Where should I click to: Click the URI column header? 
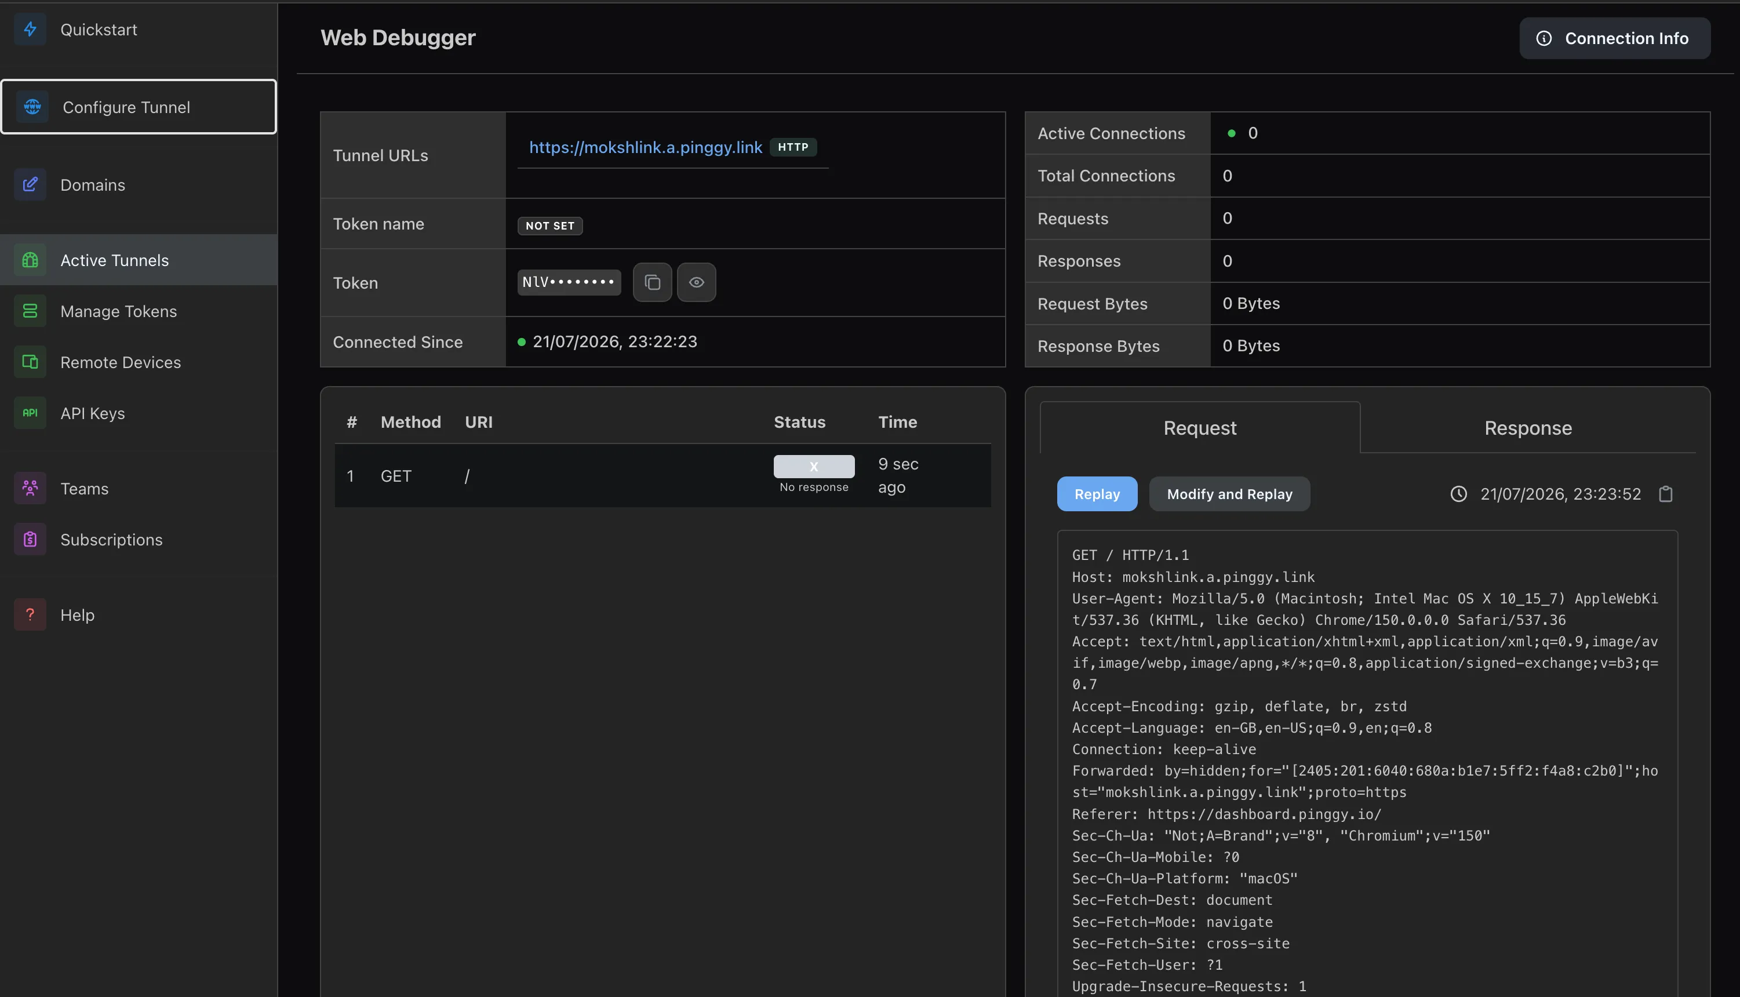[478, 422]
